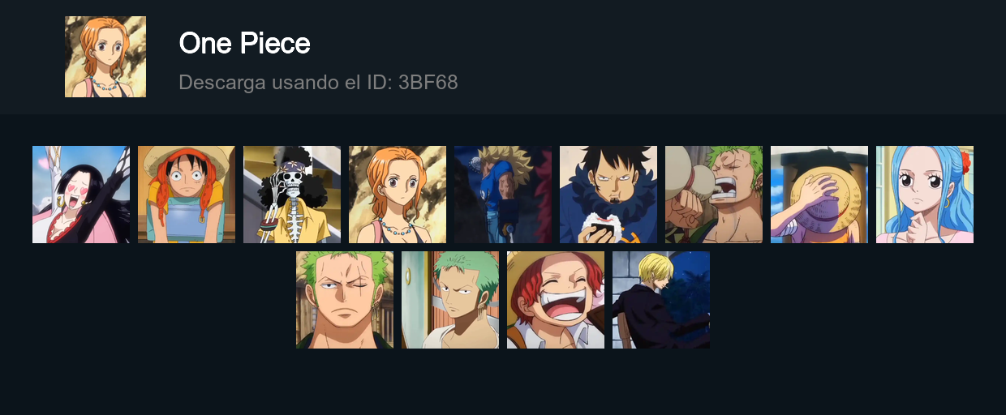
Task: Pick the scarred green-haired man with one eye closed
Action: 345,300
